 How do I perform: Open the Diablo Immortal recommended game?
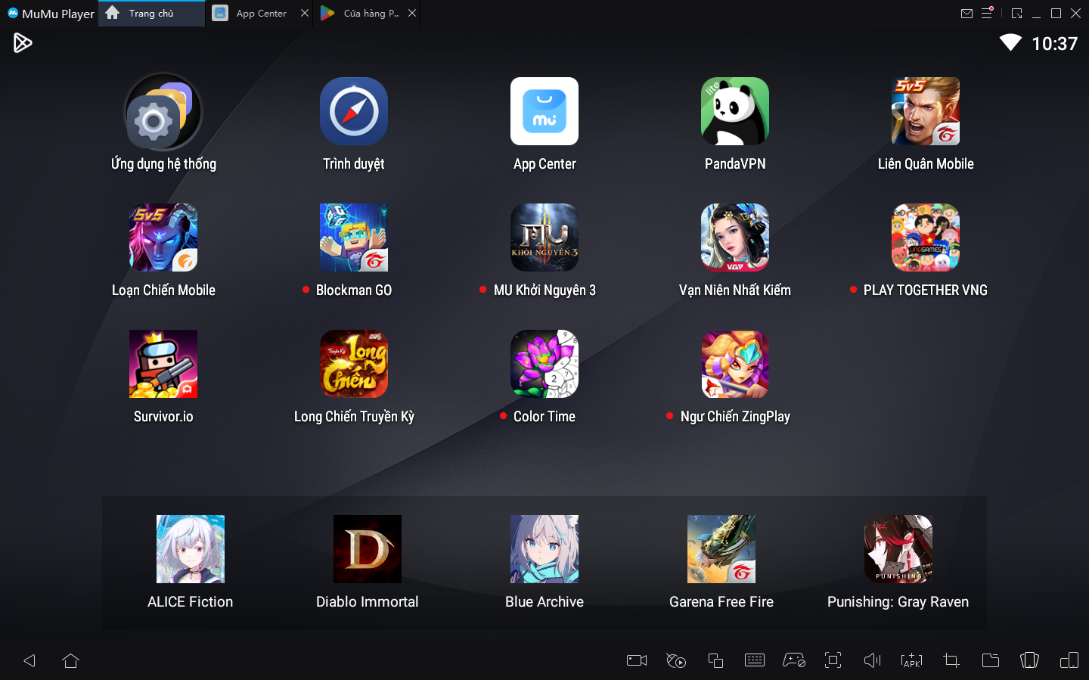tap(367, 549)
